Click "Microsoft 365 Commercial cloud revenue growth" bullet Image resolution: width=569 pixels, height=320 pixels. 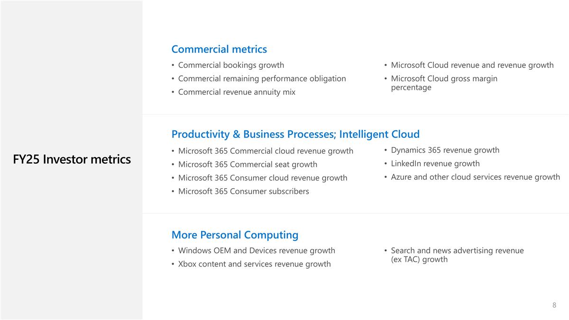(x=266, y=151)
